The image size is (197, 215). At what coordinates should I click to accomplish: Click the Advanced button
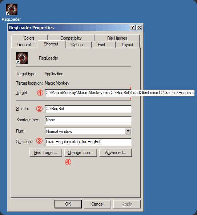[x=115, y=153]
